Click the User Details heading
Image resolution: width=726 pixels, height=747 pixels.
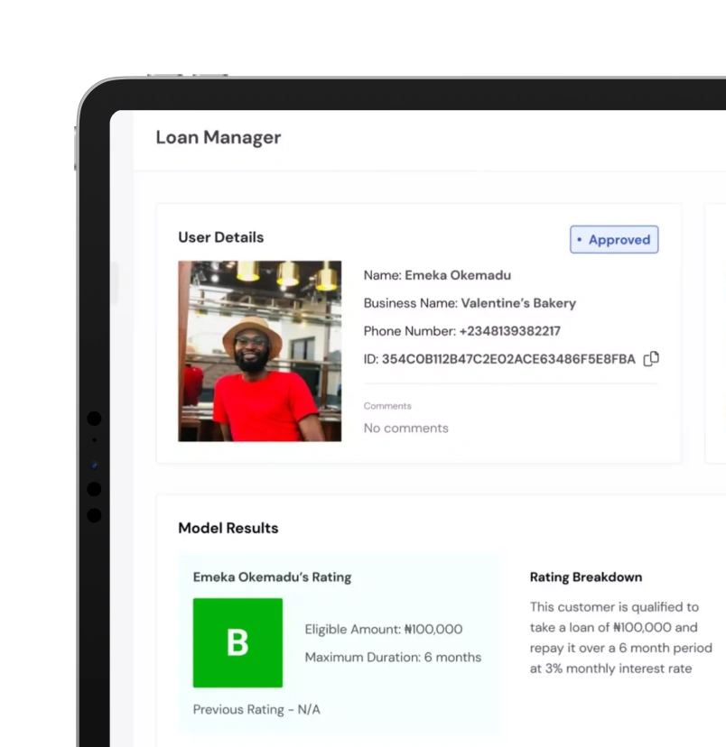point(220,237)
